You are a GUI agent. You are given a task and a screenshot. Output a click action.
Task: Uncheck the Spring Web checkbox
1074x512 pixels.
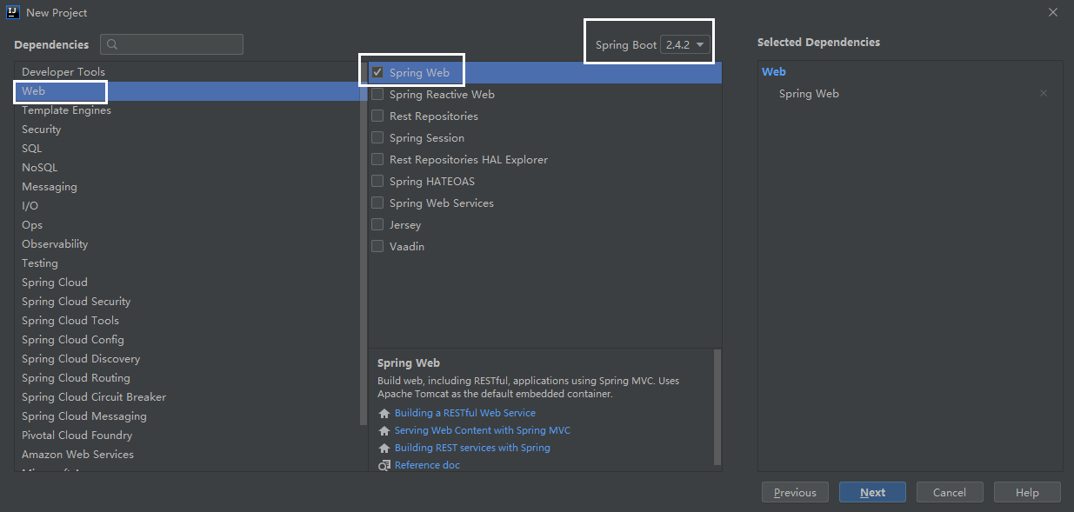(x=377, y=73)
